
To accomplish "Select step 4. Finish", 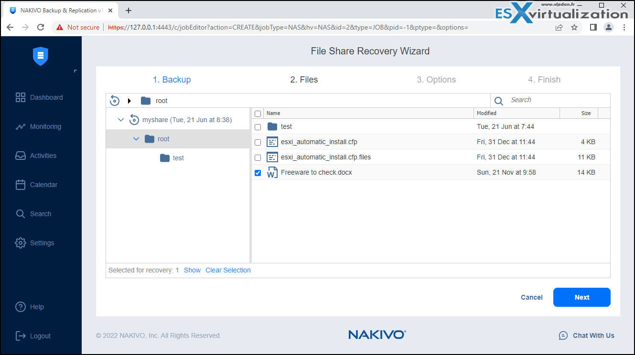I will pos(544,80).
